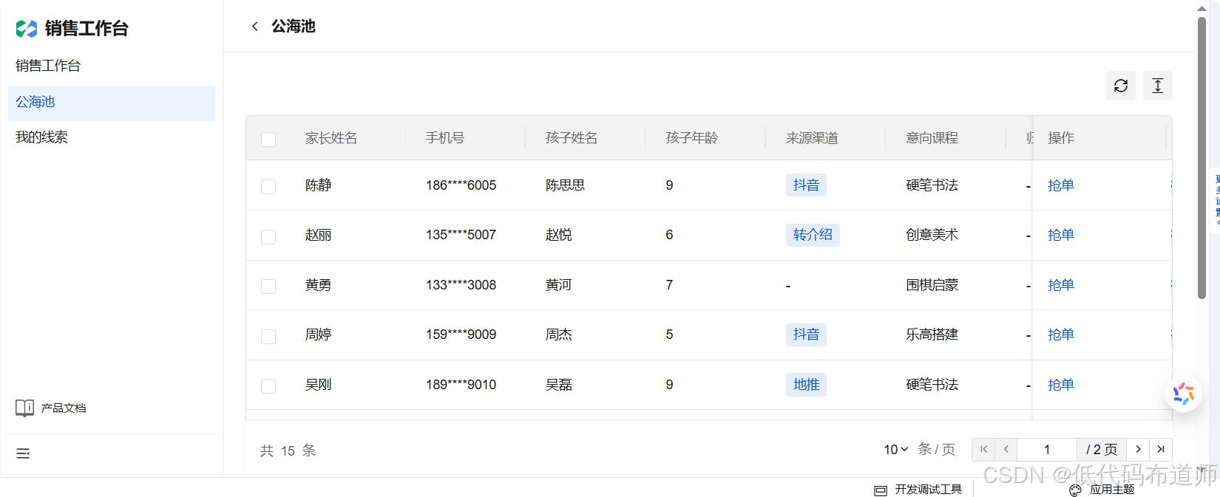Open 应用主题 palette option
This screenshot has width=1220, height=497.
(1102, 490)
